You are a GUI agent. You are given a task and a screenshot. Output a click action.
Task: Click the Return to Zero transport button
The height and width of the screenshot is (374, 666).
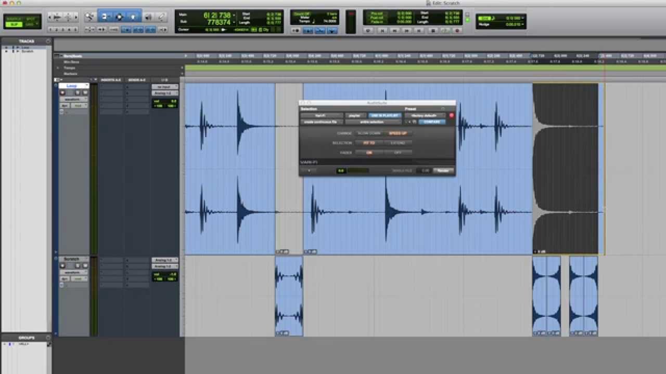point(382,31)
